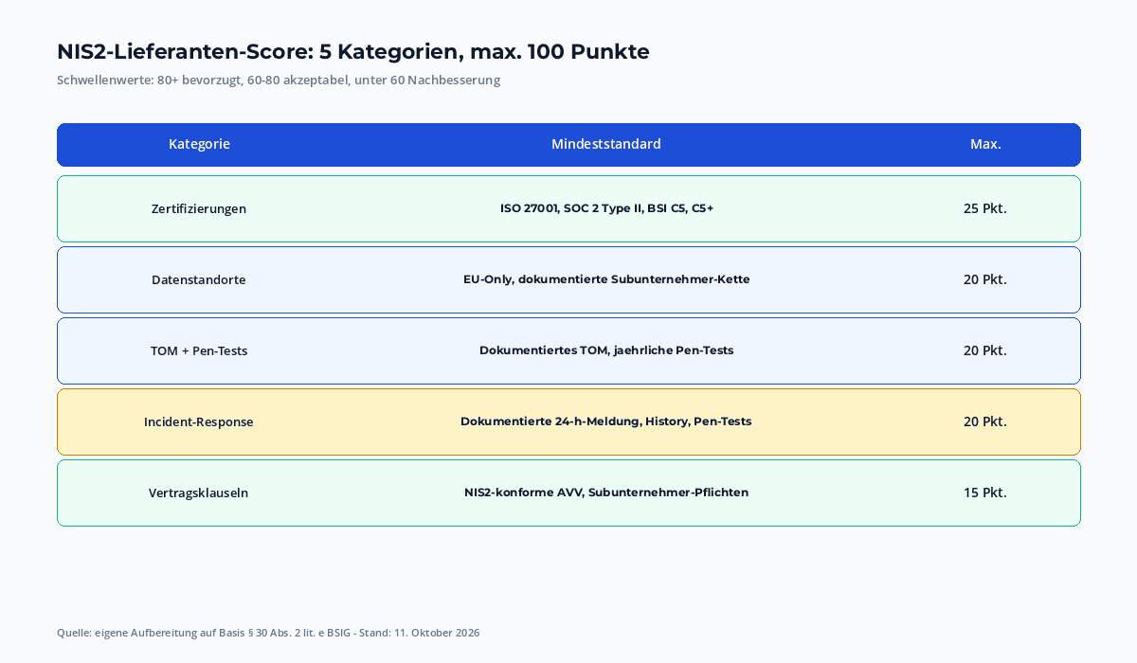Click the '20 Pkt.' value in Incident-Response row

pyautogui.click(x=985, y=421)
